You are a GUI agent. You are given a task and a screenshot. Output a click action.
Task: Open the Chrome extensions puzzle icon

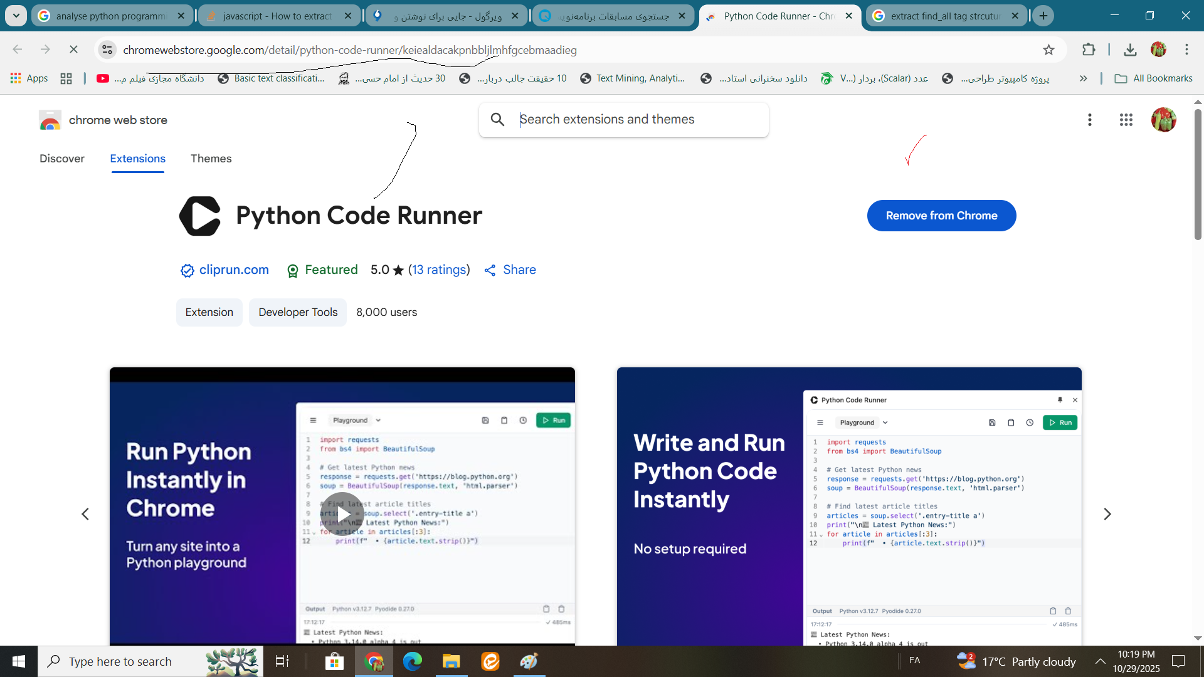point(1089,50)
